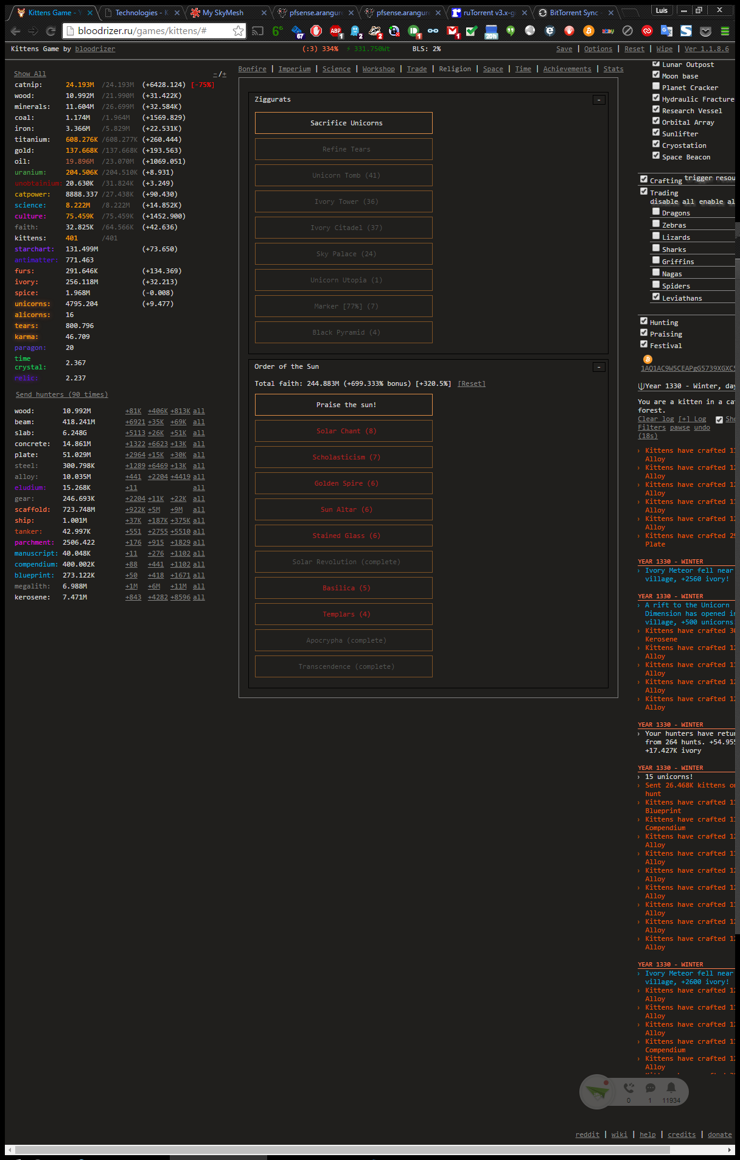740x1160 pixels.
Task: Collapse the Order of the Sun panel
Action: [599, 367]
